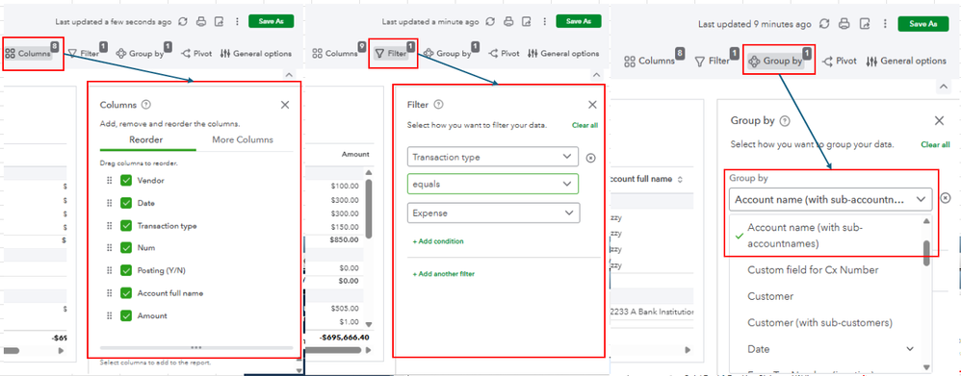Click Save As in the Columns screenshot
The image size is (961, 376).
pyautogui.click(x=271, y=21)
